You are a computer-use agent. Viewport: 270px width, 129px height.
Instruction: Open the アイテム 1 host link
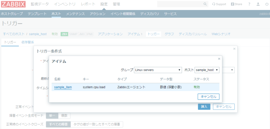[135, 34]
